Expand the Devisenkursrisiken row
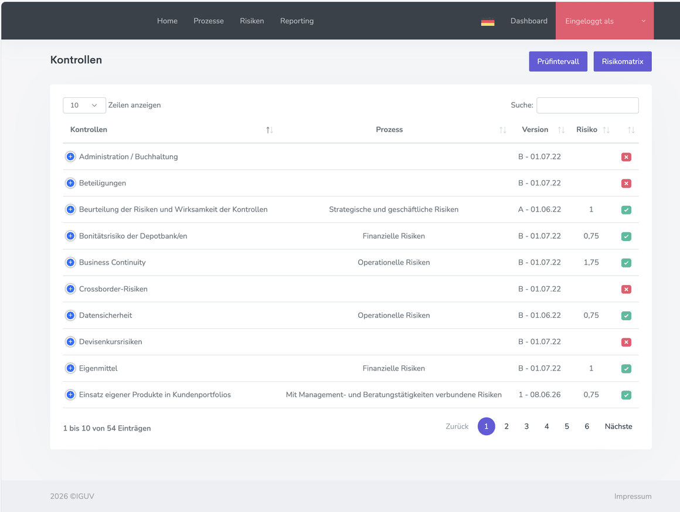Screen dimensions: 680x512 [x=70, y=342]
